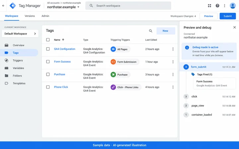Screen dimensions: 239x149
Task: Click the back arrow icon
Action: [3, 6]
